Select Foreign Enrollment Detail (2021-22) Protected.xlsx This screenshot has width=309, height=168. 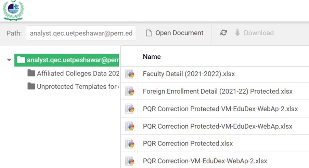pyautogui.click(x=217, y=92)
